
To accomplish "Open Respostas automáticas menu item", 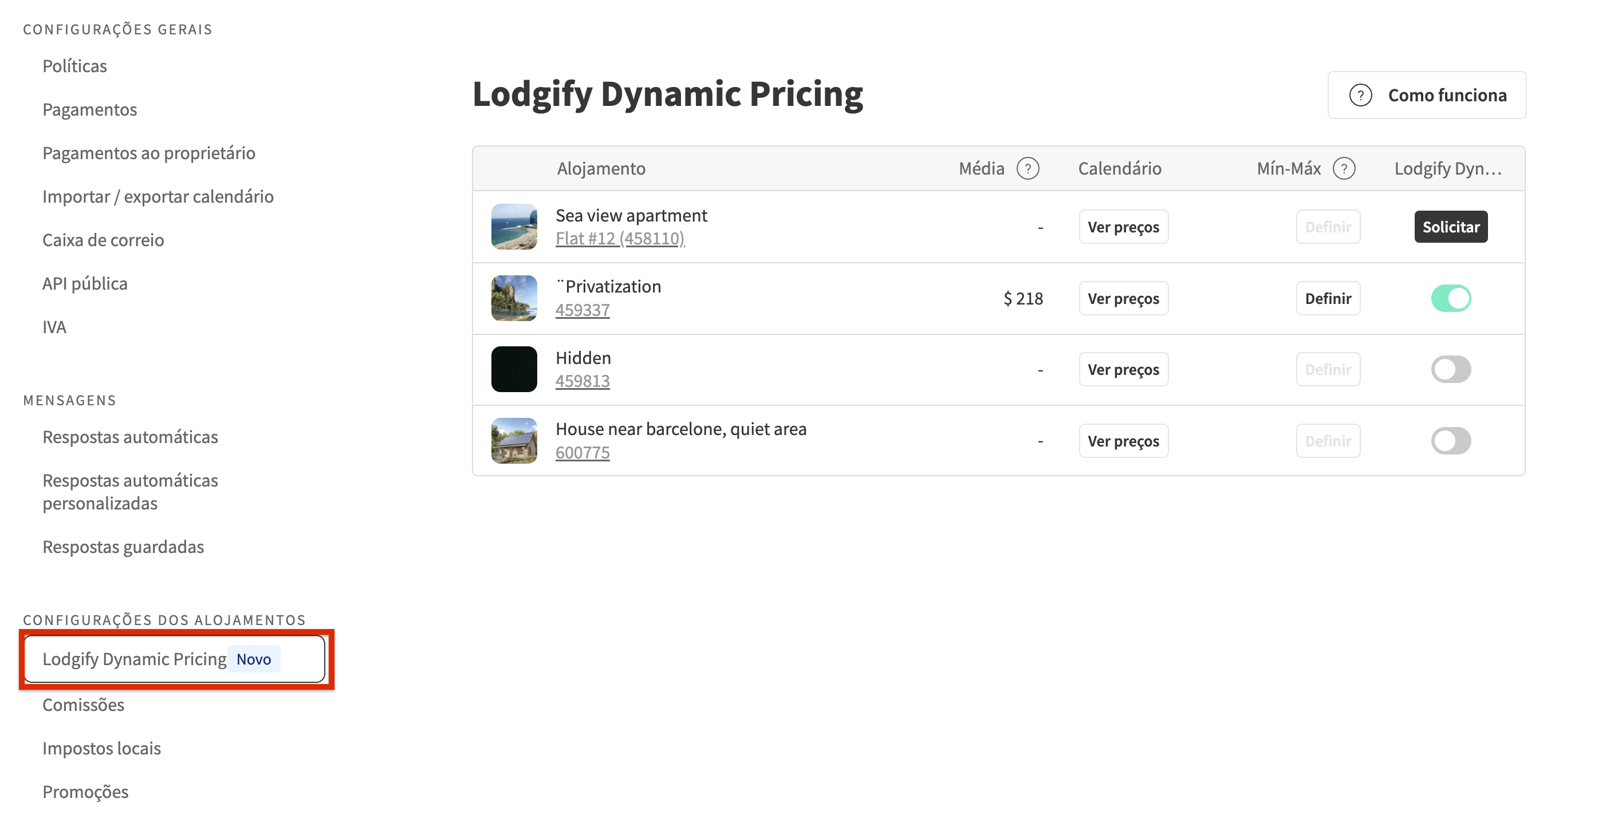I will click(x=131, y=436).
